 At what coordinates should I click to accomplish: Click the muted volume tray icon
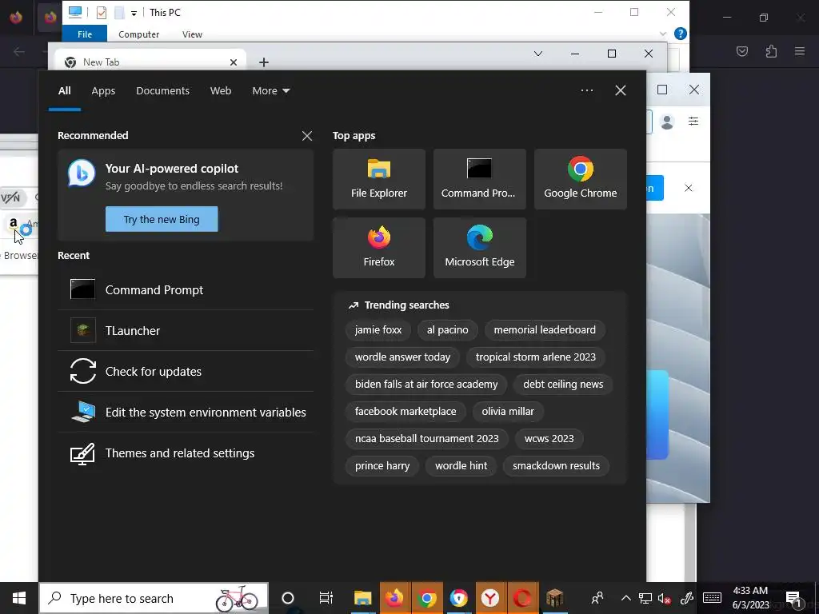click(x=665, y=598)
